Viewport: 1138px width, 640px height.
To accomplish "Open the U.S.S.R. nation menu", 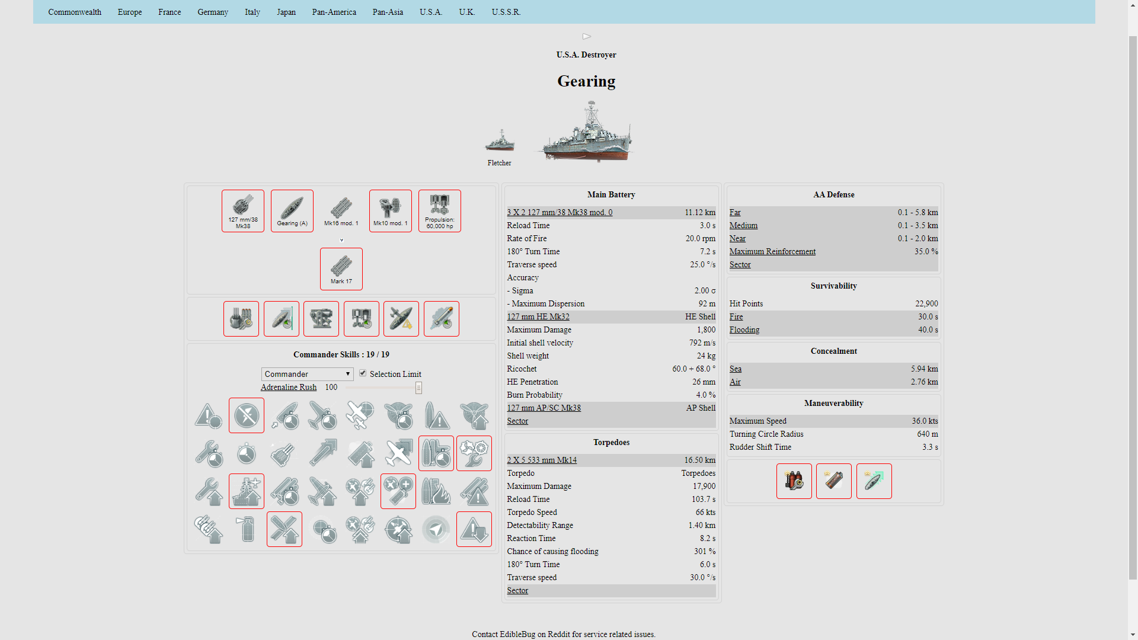I will click(506, 12).
